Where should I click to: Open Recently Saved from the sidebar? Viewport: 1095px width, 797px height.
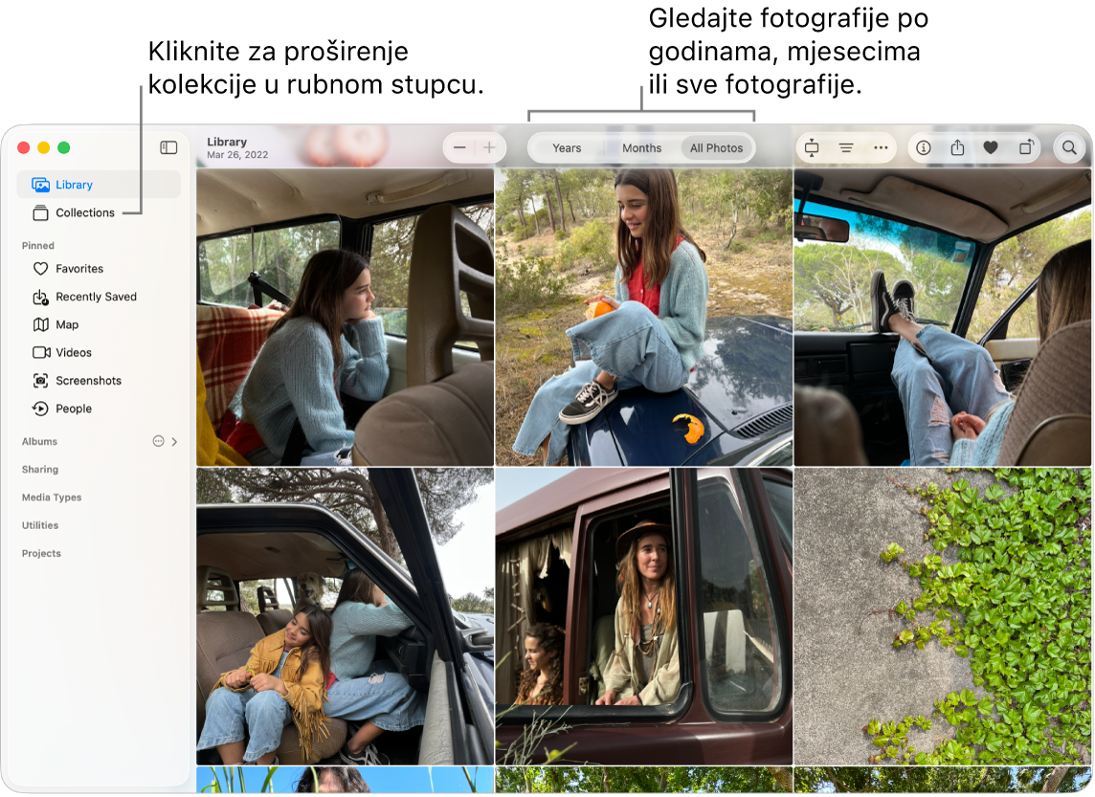[x=97, y=297]
